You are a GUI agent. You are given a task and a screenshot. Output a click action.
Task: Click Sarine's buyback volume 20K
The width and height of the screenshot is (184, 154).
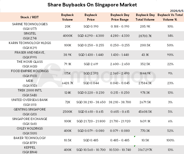[68, 27]
